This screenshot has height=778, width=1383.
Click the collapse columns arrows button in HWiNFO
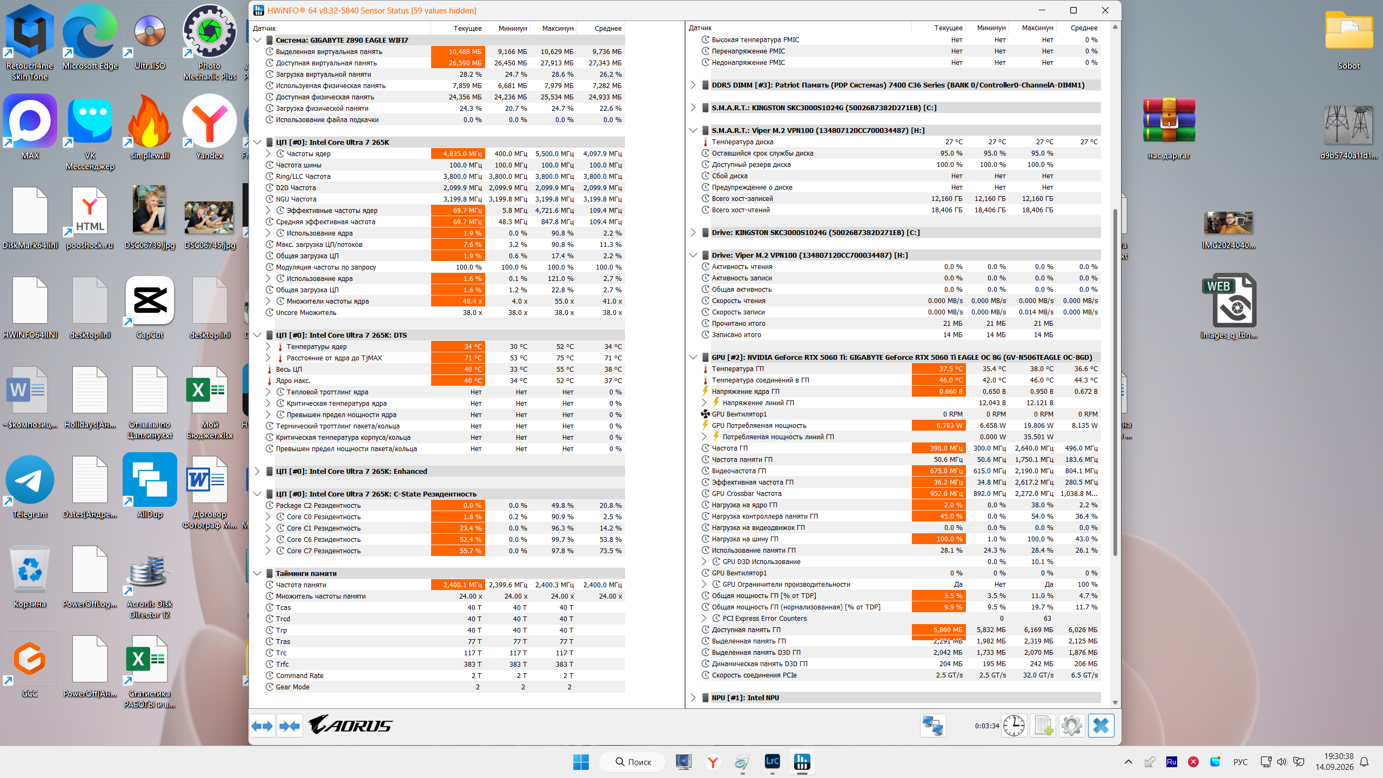tap(290, 726)
